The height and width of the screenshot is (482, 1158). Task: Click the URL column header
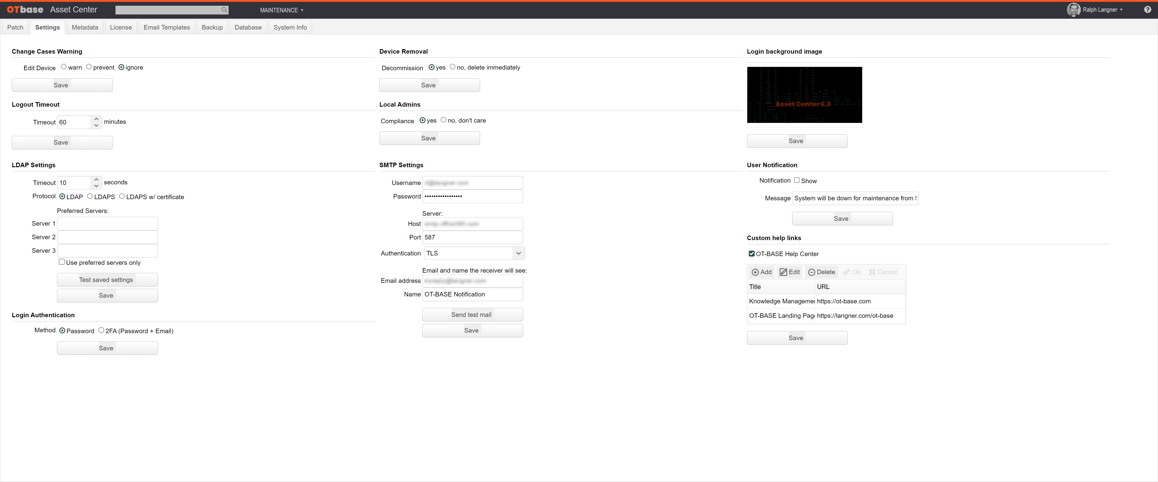click(860, 286)
